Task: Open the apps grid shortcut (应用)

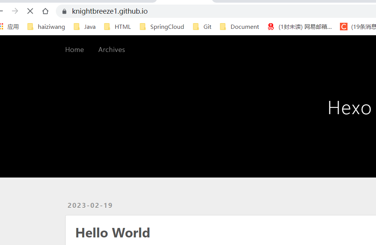Action: [9, 27]
